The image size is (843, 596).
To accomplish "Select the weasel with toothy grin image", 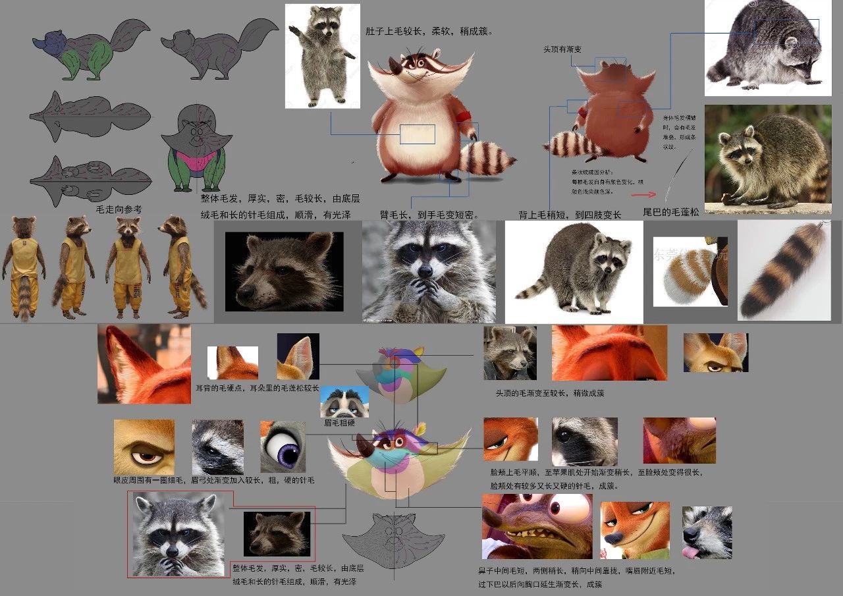I will pyautogui.click(x=537, y=526).
